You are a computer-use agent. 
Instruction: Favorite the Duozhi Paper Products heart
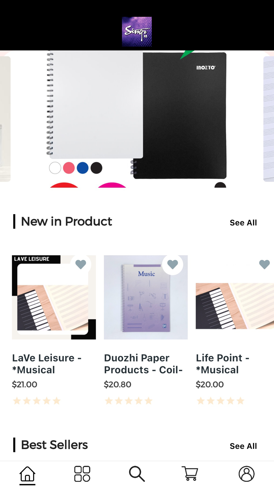tap(173, 264)
